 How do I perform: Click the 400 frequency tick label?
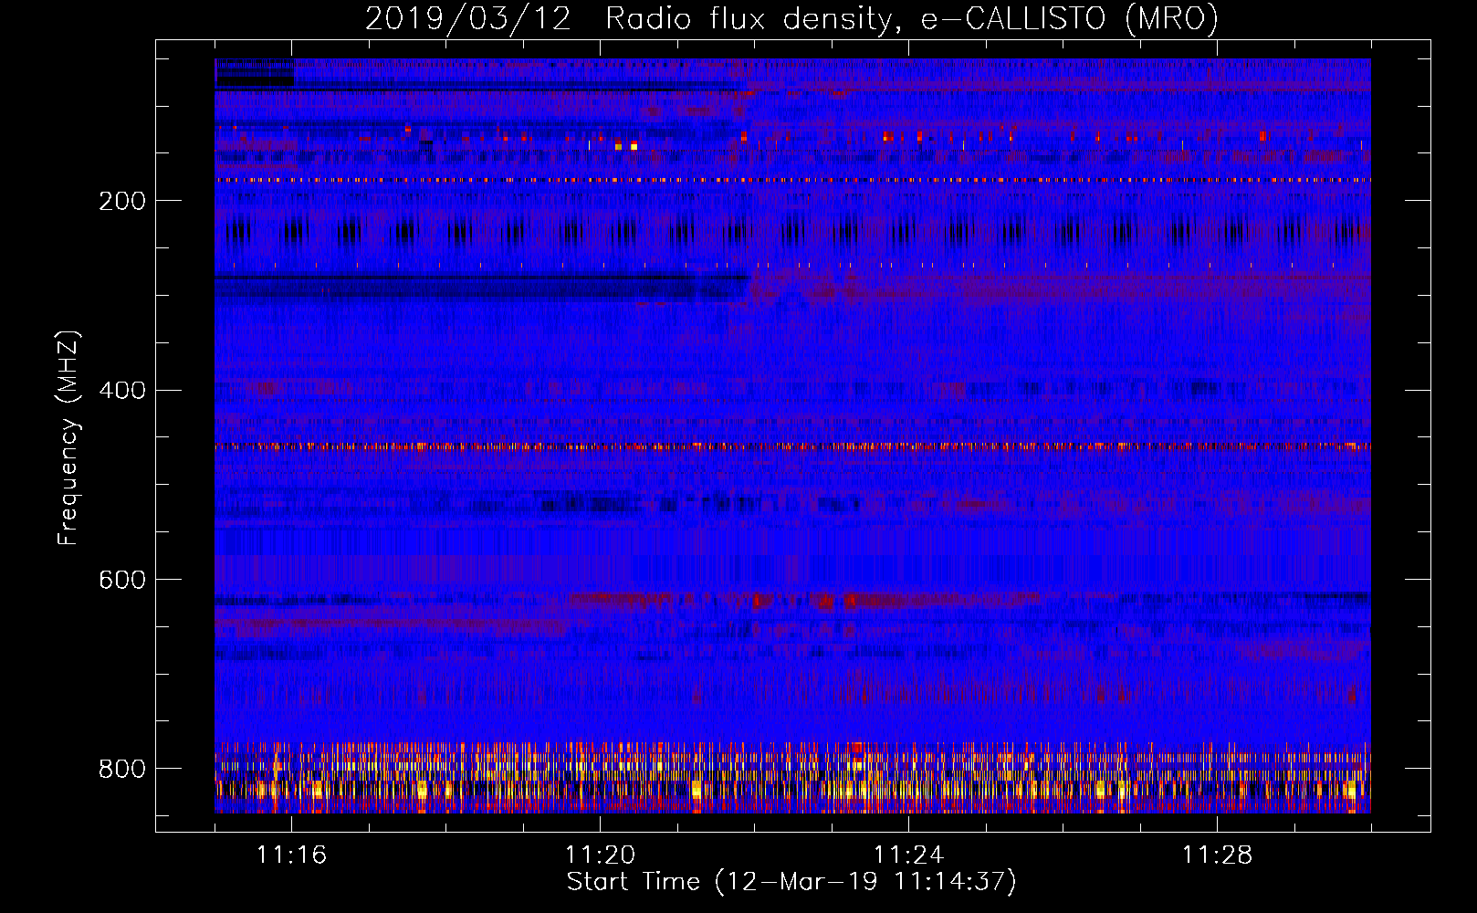122,391
